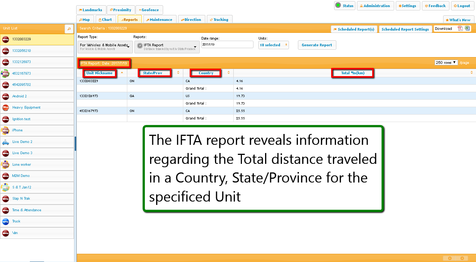The height and width of the screenshot is (262, 476).
Task: Open the Geofence tab
Action: [x=149, y=10]
